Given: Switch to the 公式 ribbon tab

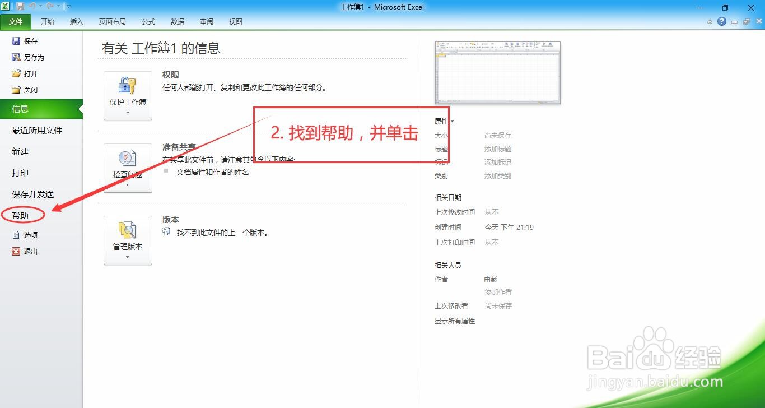Looking at the screenshot, I should click(x=148, y=21).
